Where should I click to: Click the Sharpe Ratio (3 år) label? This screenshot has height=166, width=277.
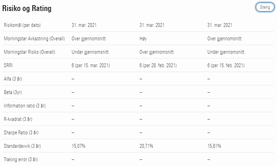pyautogui.click(x=21, y=133)
